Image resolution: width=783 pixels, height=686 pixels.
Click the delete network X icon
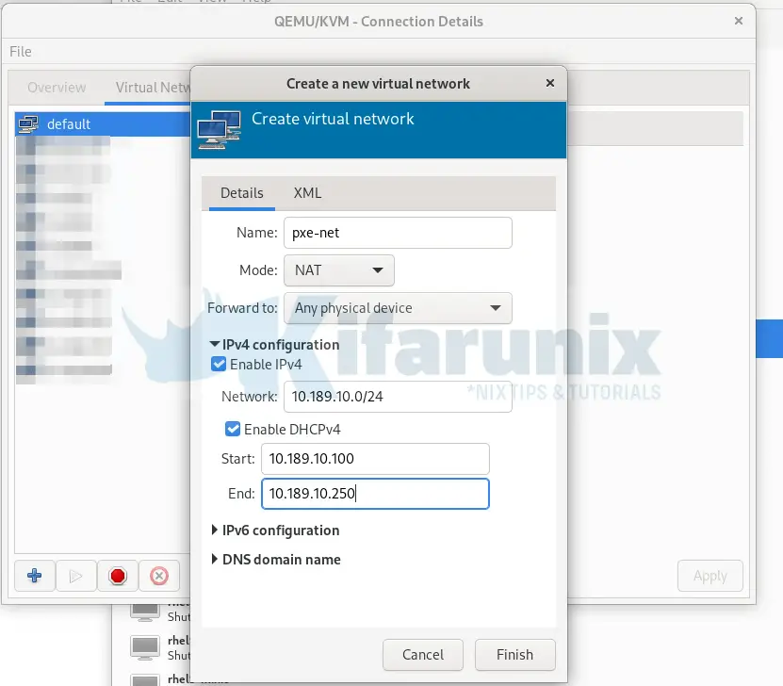tap(159, 576)
